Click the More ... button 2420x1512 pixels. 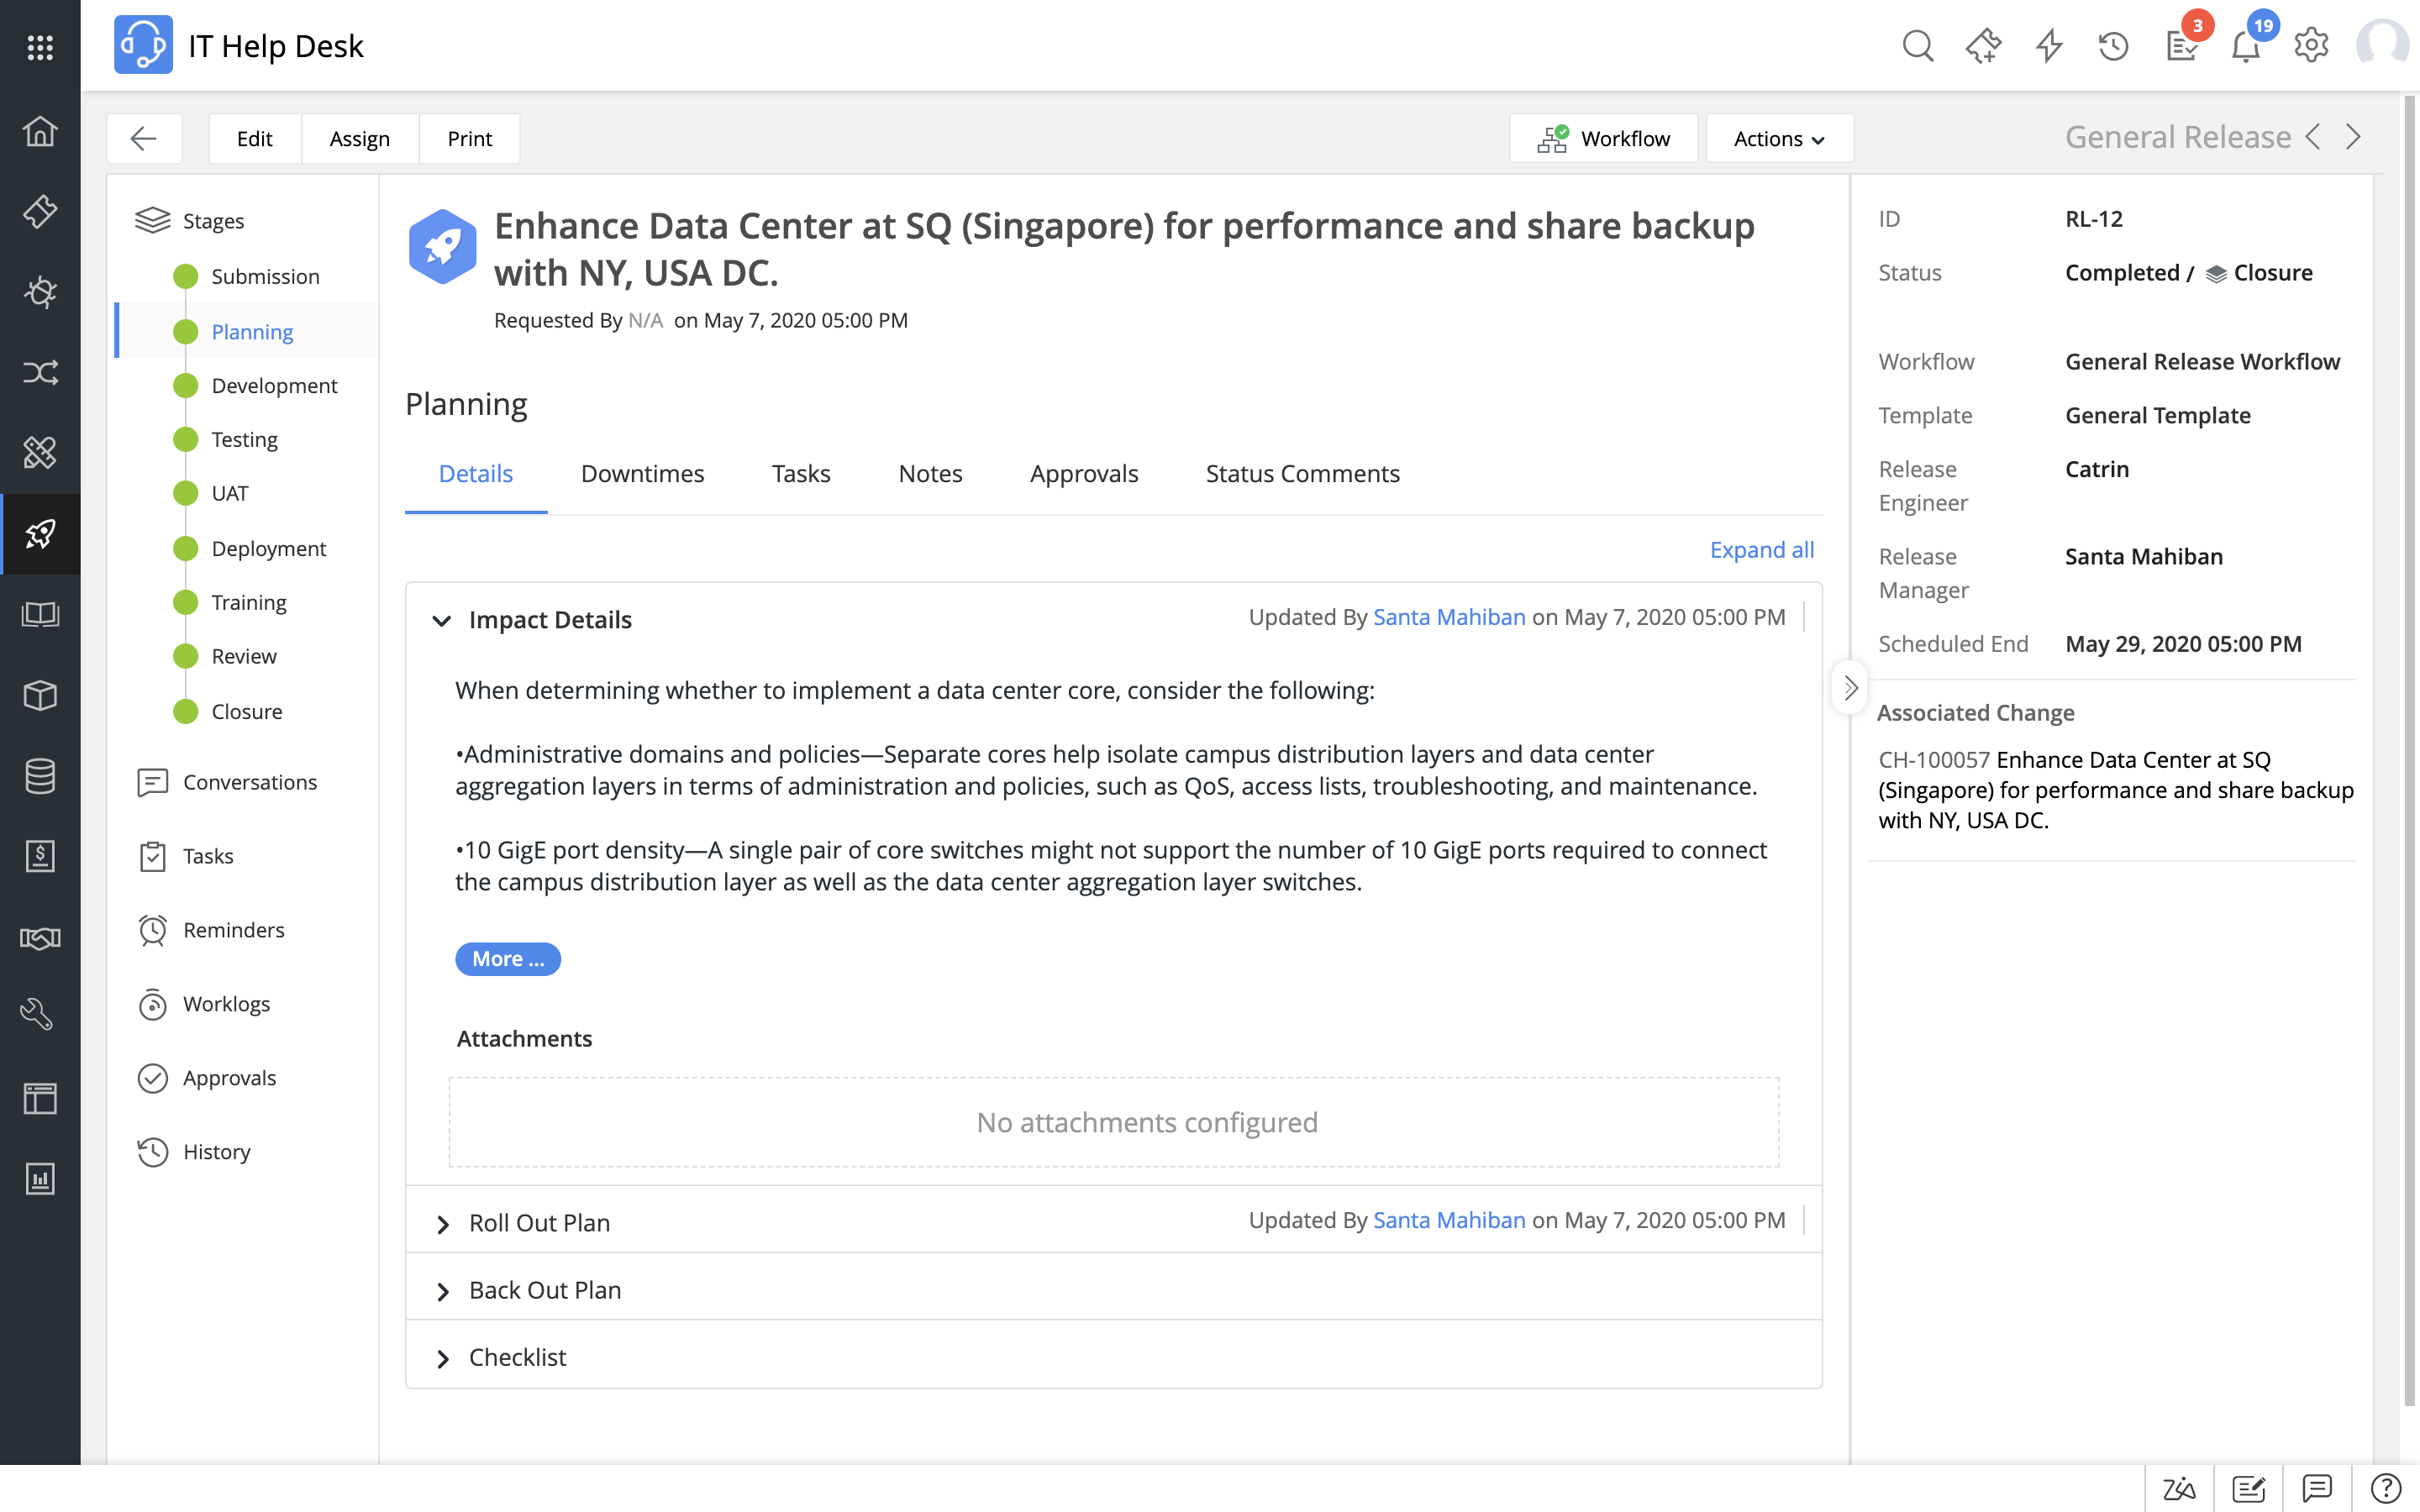tap(507, 959)
